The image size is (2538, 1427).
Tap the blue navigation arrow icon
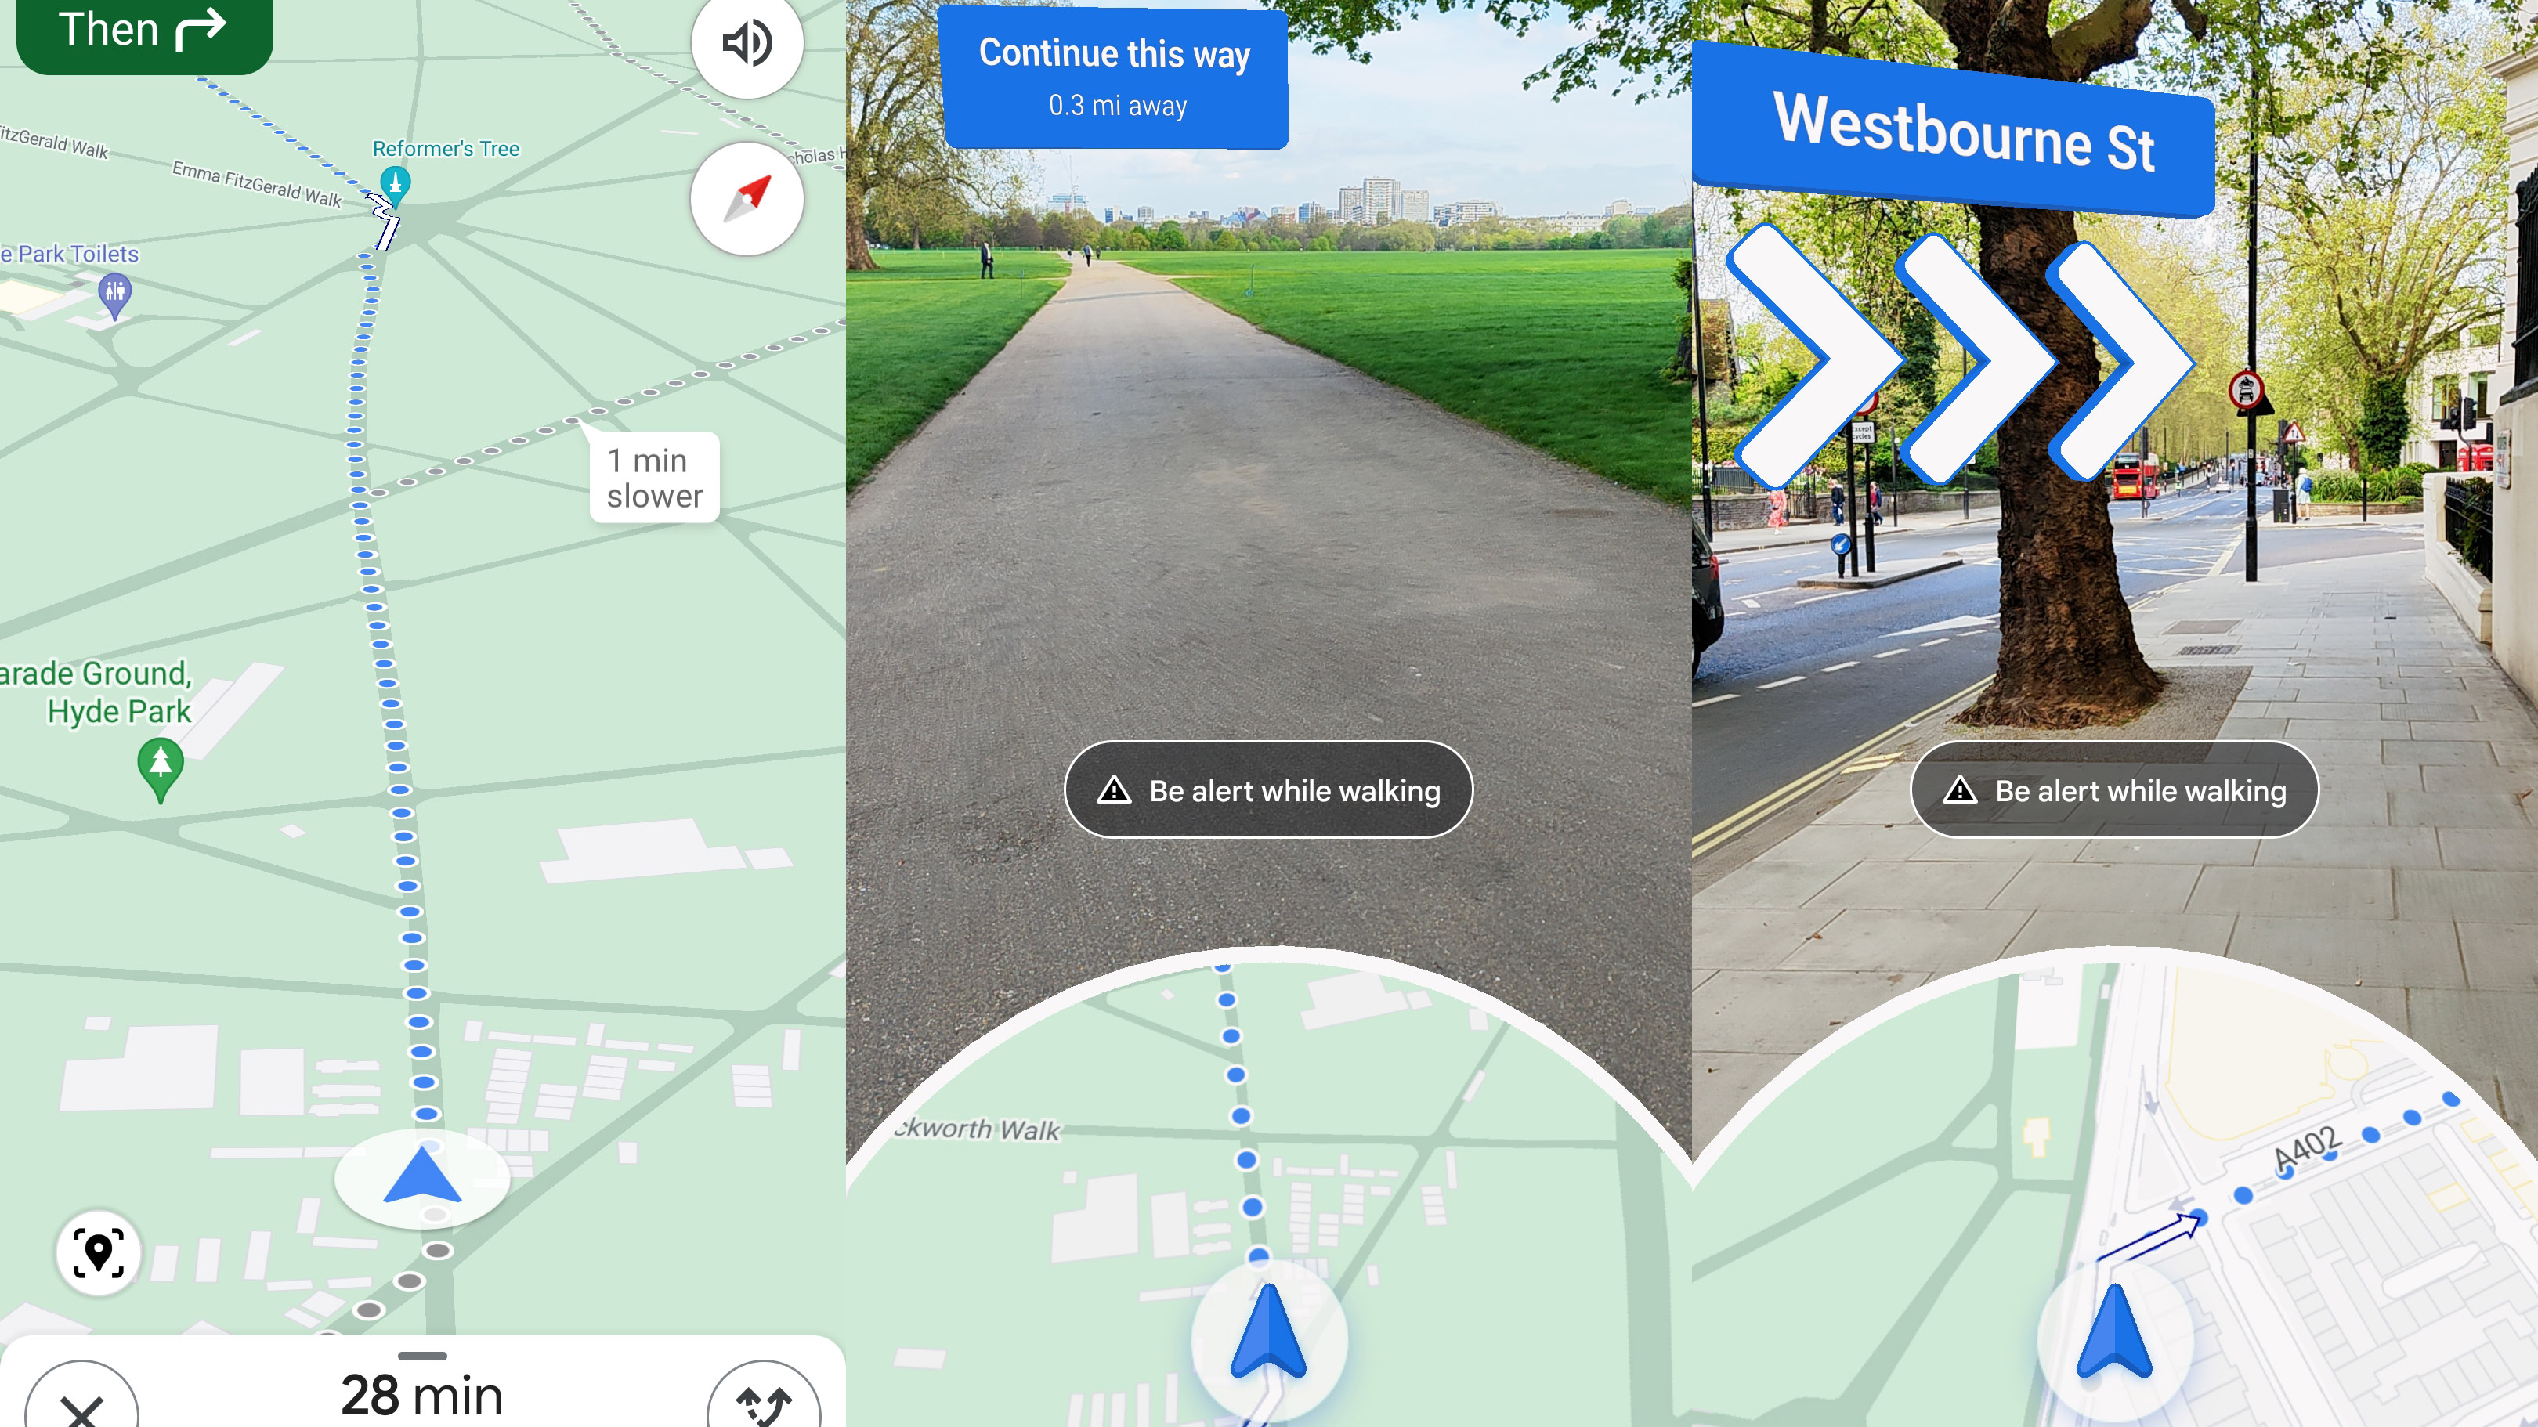(424, 1176)
